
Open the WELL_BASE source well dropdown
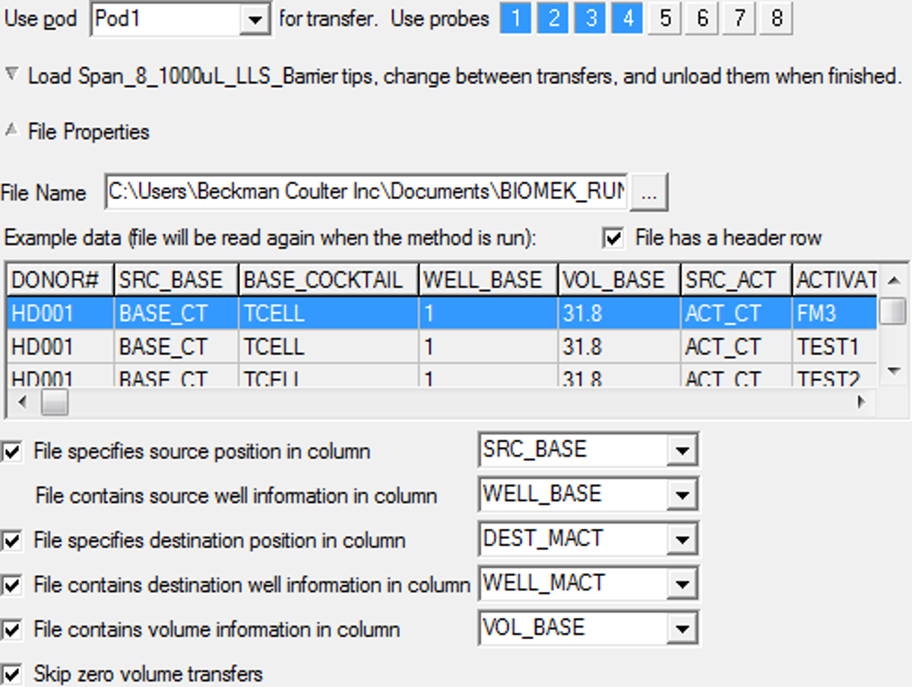pos(681,496)
